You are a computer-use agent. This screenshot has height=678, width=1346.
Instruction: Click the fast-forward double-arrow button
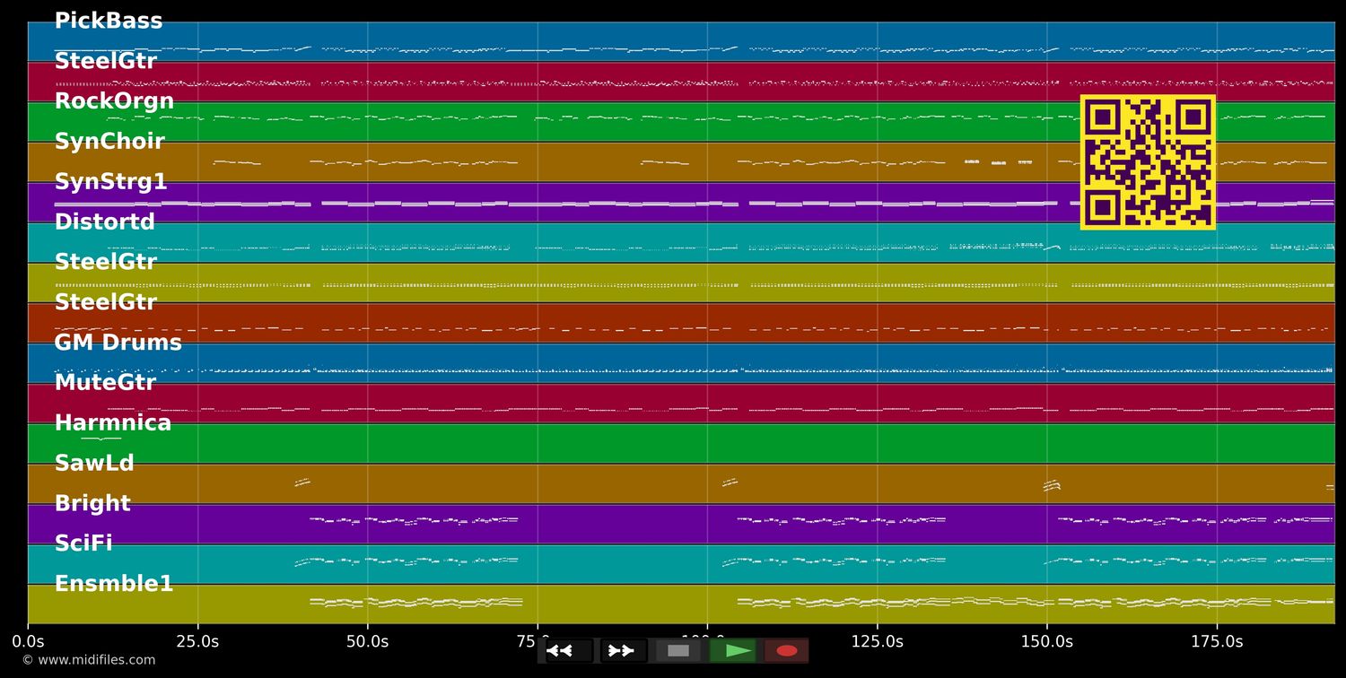coord(624,651)
